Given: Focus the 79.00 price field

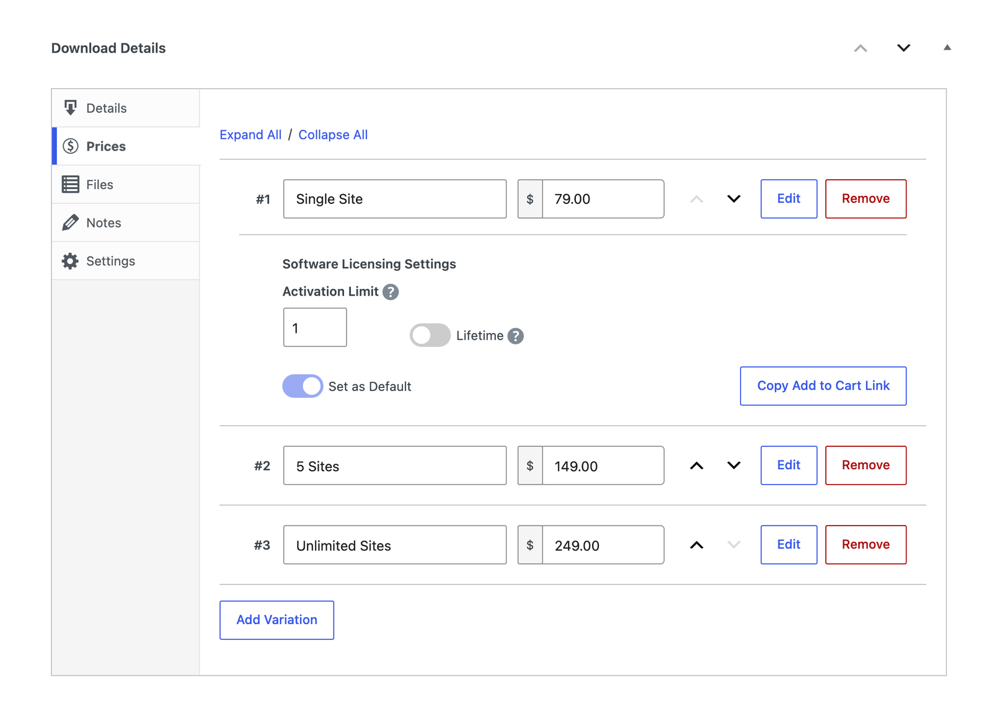Looking at the screenshot, I should 603,199.
